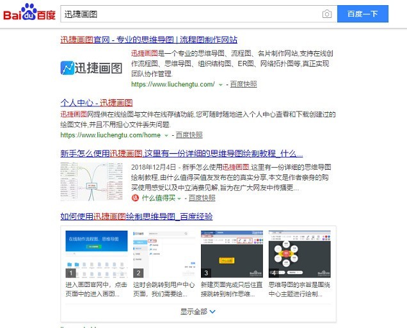The image size is (407, 328).
Task: Click date text 2018年12月4日 in snippet
Action: coord(154,167)
